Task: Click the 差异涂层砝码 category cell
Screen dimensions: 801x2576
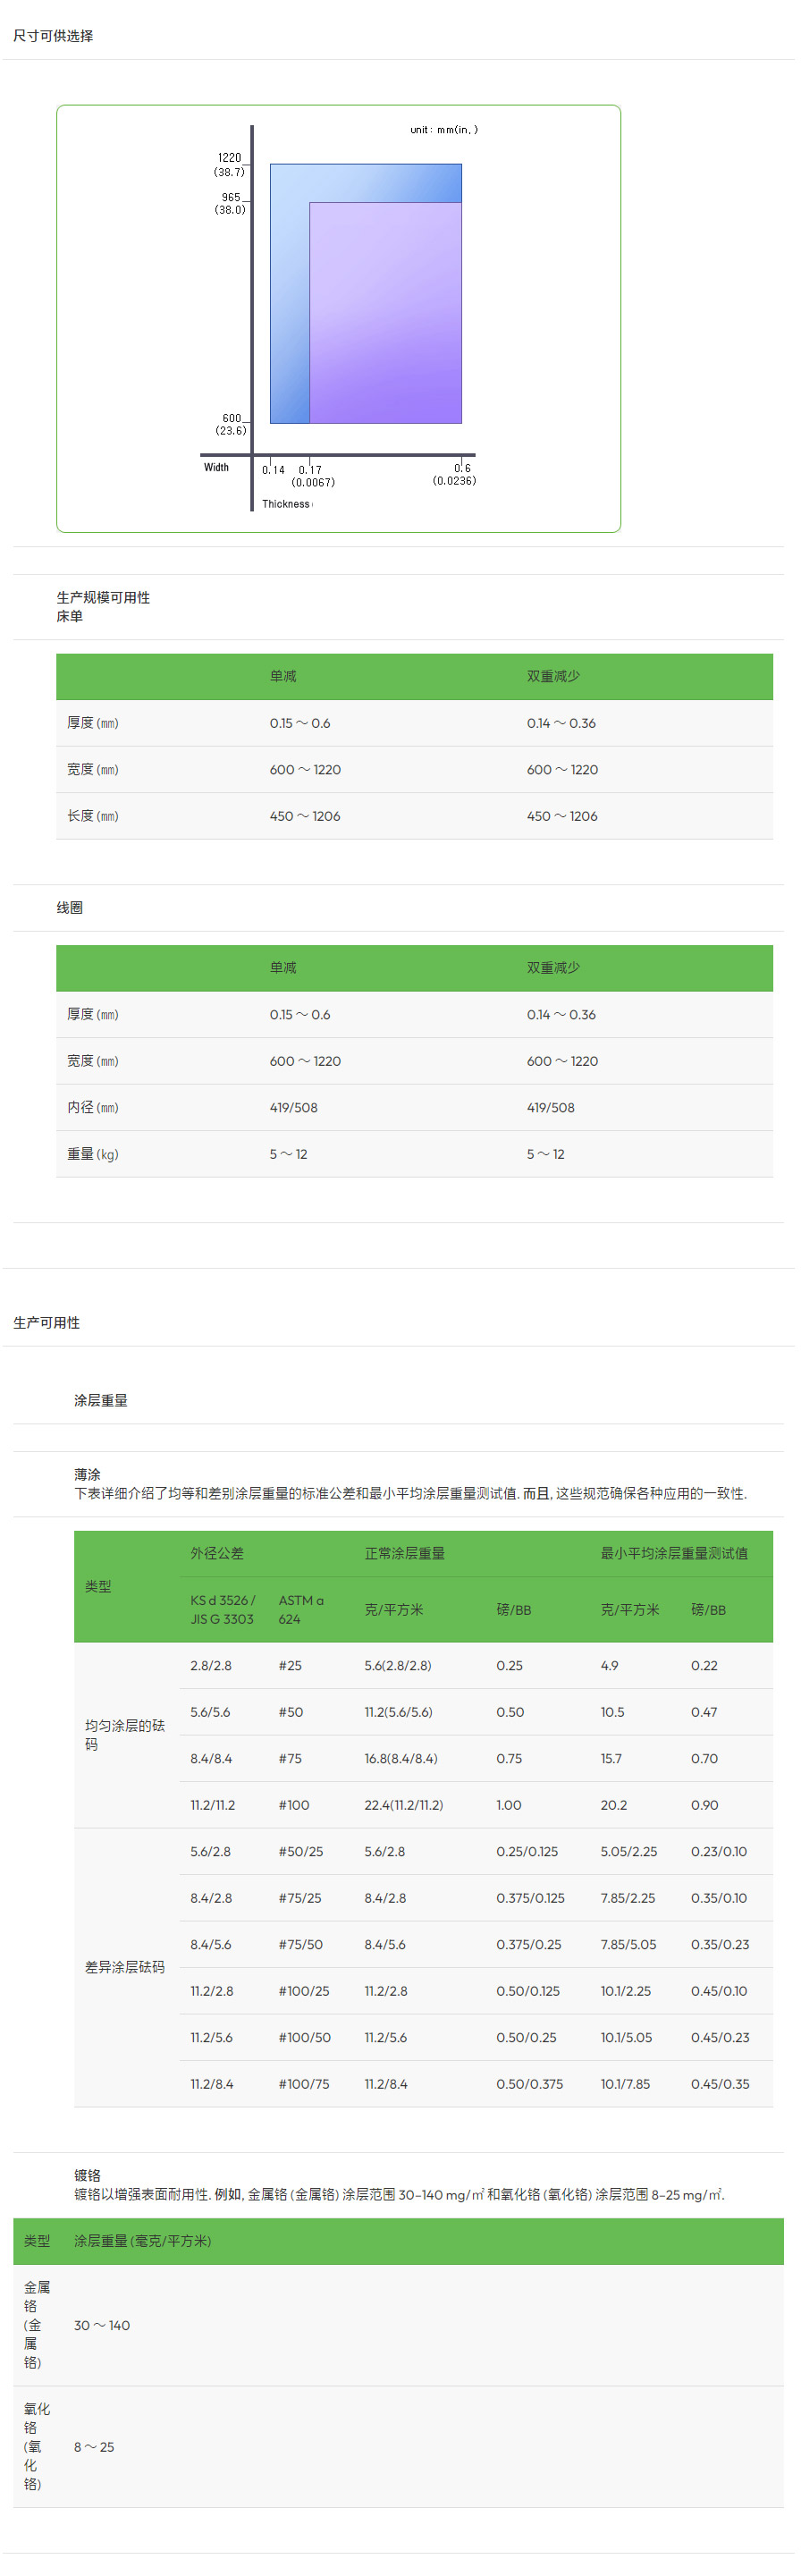Action: tap(124, 1967)
